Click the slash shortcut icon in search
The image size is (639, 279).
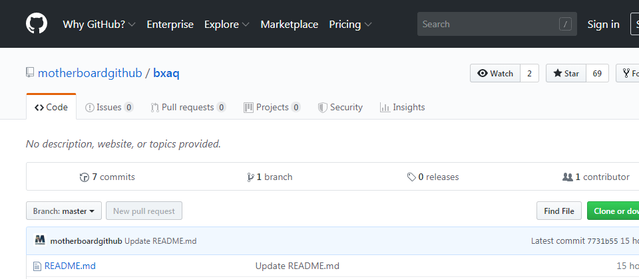point(565,25)
